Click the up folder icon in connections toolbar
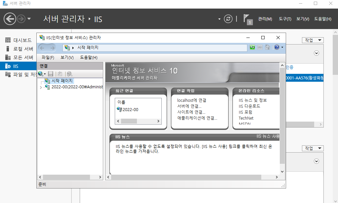Screen dimensions: 338x203 point(60,74)
